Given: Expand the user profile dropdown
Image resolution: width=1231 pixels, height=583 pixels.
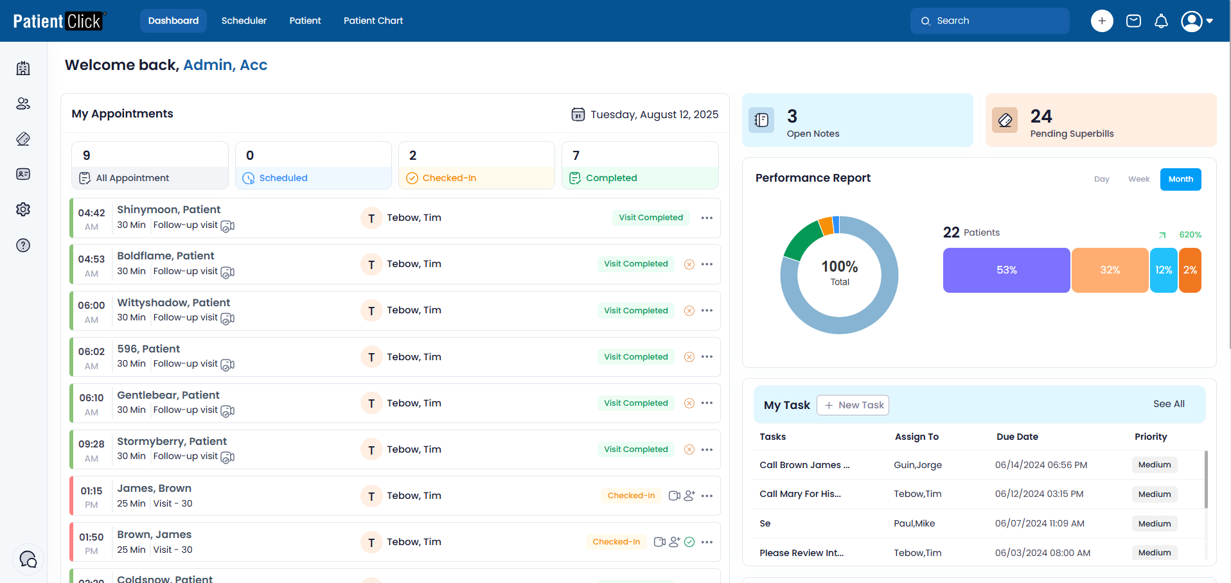Looking at the screenshot, I should tap(1197, 21).
